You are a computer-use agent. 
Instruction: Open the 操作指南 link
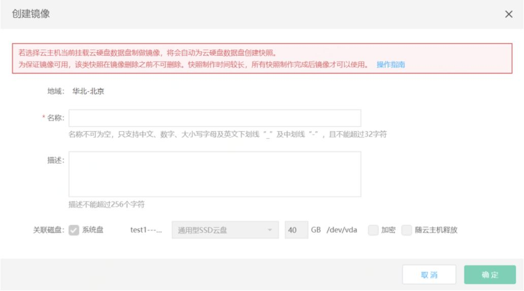[390, 64]
